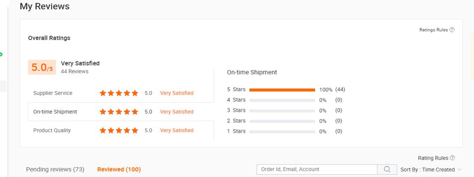The height and width of the screenshot is (177, 474).
Task: Click the 5.0/5 overall score badge
Action: point(42,67)
